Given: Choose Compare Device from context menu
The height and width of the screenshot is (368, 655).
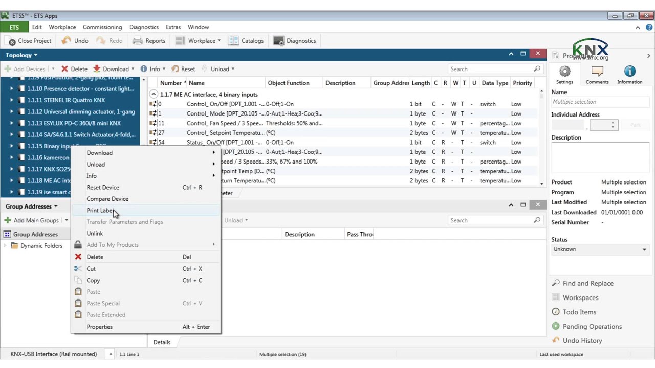Looking at the screenshot, I should coord(146,199).
